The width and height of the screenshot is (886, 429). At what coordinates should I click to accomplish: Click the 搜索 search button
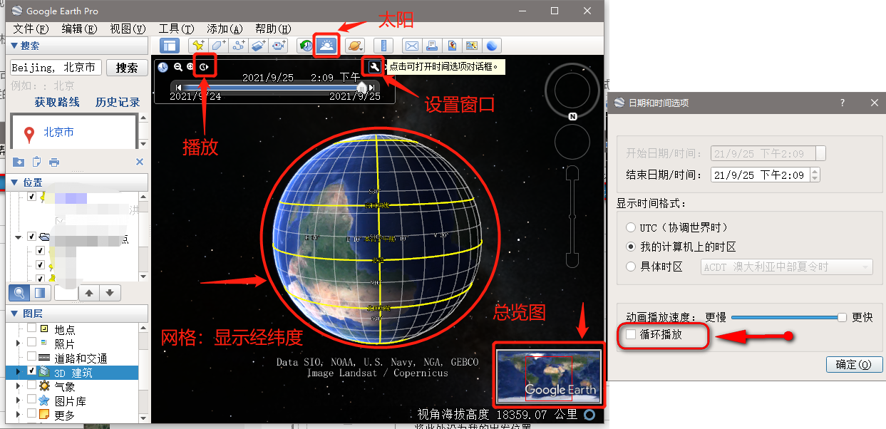click(x=127, y=68)
